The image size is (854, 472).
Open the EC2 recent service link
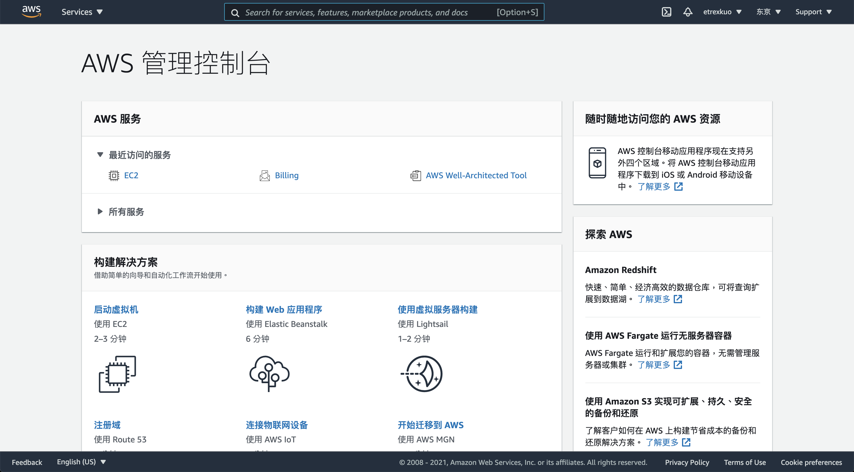pyautogui.click(x=131, y=175)
